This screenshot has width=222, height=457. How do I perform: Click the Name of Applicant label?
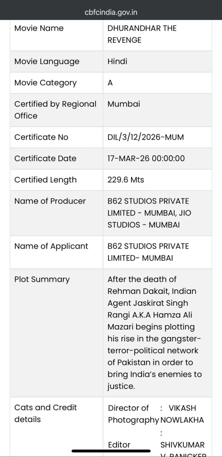pyautogui.click(x=51, y=246)
